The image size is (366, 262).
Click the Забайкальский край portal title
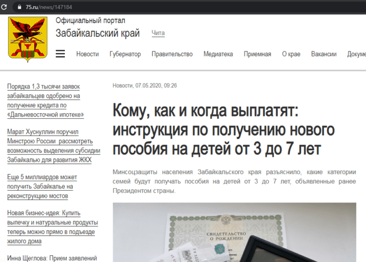tap(98, 33)
